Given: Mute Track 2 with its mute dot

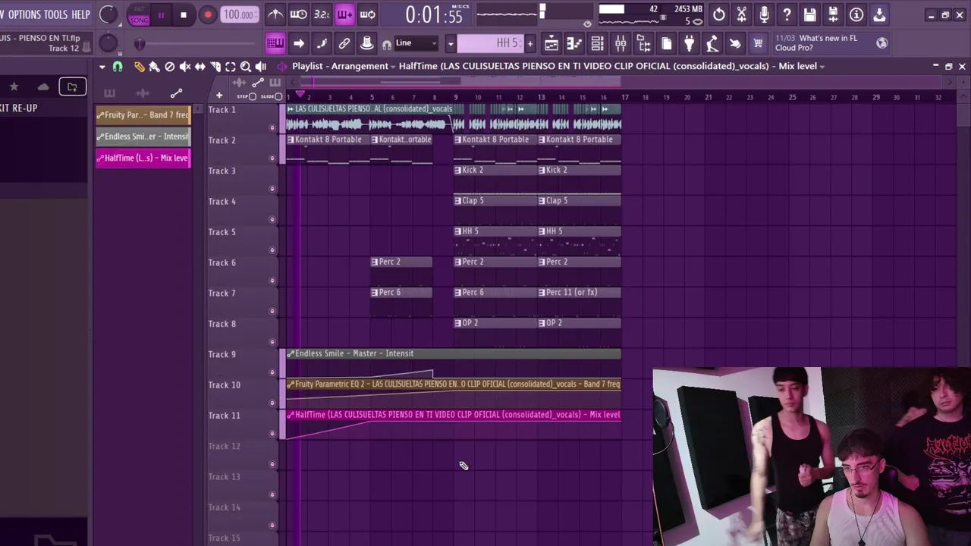Looking at the screenshot, I should (x=272, y=158).
